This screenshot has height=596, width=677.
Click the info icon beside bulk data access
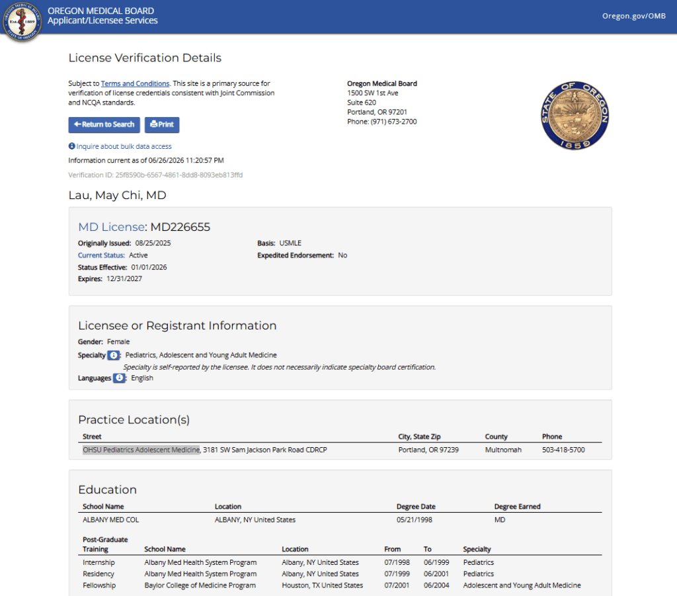71,146
